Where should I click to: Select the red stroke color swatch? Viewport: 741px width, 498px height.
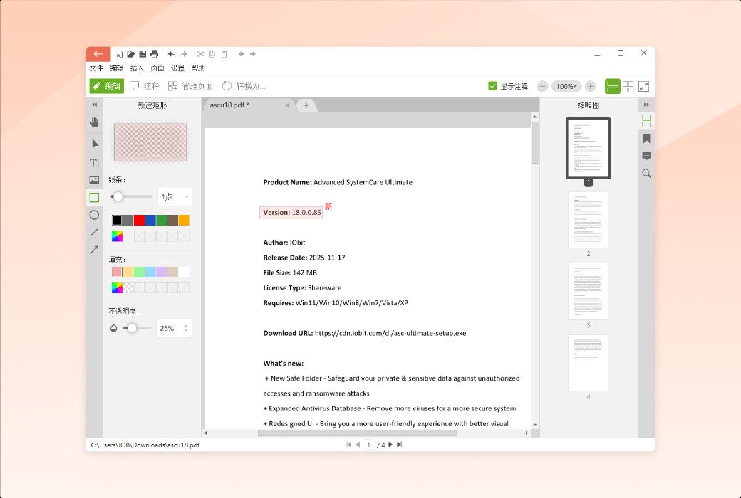pyautogui.click(x=138, y=220)
